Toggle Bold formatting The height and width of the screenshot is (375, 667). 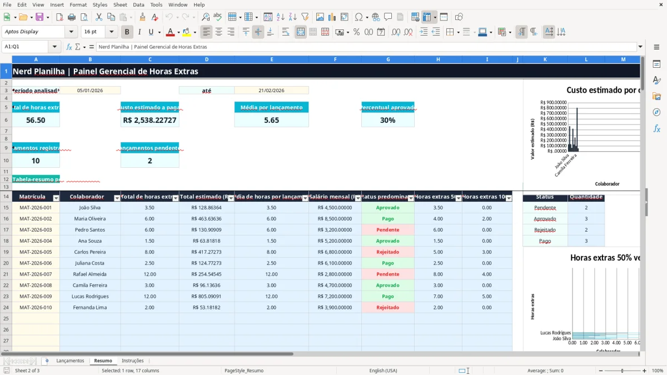pos(127,32)
